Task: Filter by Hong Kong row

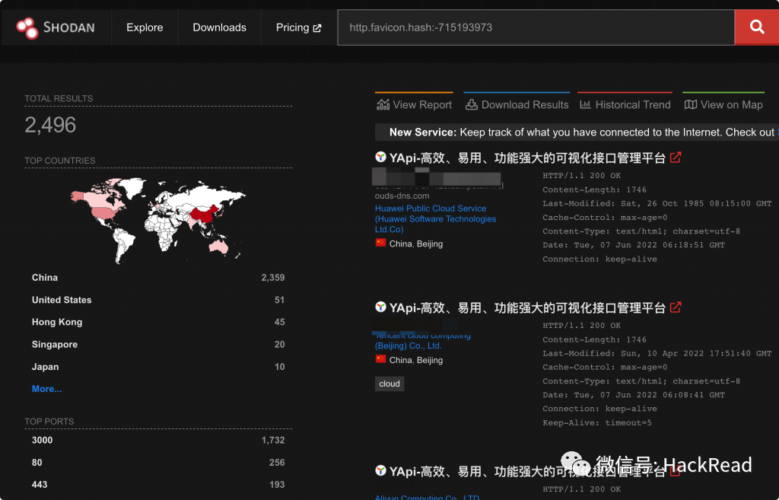Action: pyautogui.click(x=158, y=322)
